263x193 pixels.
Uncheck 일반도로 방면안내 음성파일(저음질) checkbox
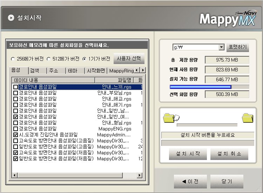(x=15, y=159)
